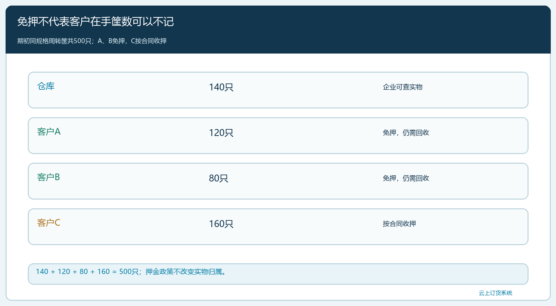Select the 仓库 row label
Image resolution: width=556 pixels, height=306 pixels.
[46, 86]
